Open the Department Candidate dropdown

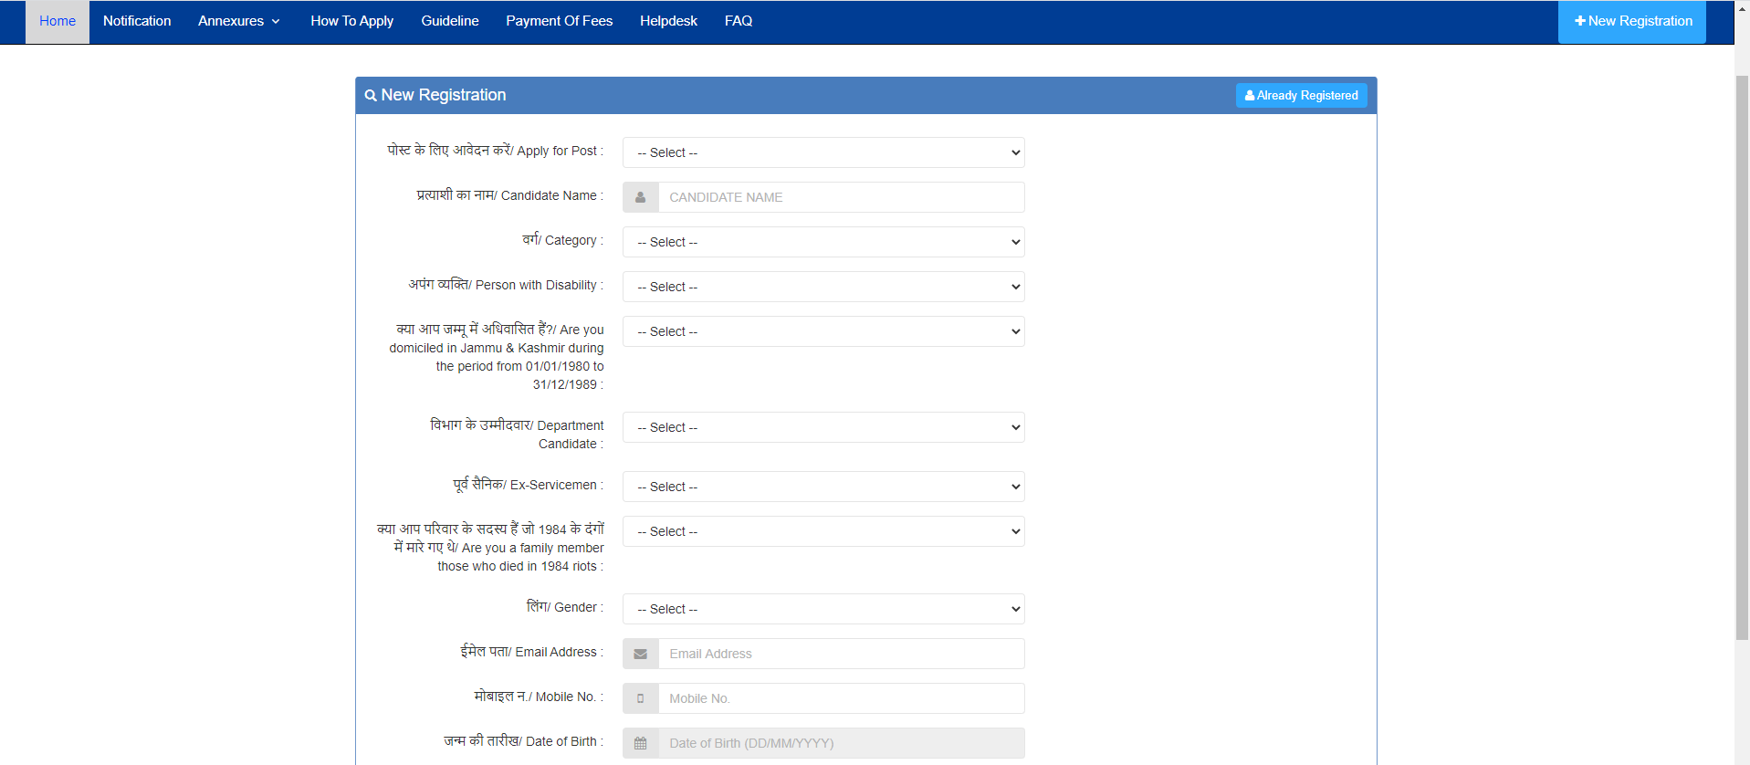tap(823, 427)
